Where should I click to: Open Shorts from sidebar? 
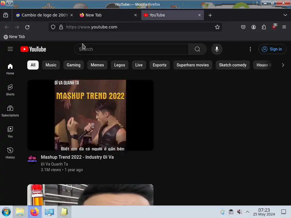click(x=10, y=90)
